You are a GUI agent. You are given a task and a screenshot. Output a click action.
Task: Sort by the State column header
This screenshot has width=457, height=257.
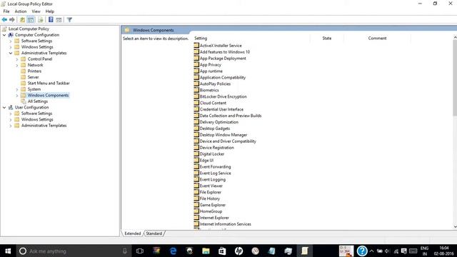[327, 38]
